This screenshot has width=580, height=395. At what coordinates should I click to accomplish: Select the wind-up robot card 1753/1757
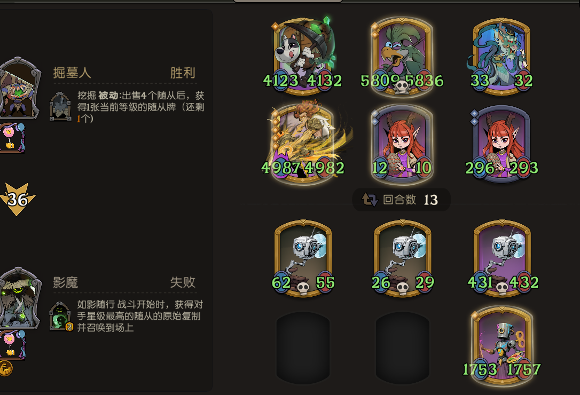coord(502,345)
